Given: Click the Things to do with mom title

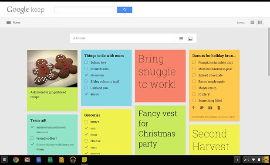Looking at the screenshot, I should (x=104, y=55).
